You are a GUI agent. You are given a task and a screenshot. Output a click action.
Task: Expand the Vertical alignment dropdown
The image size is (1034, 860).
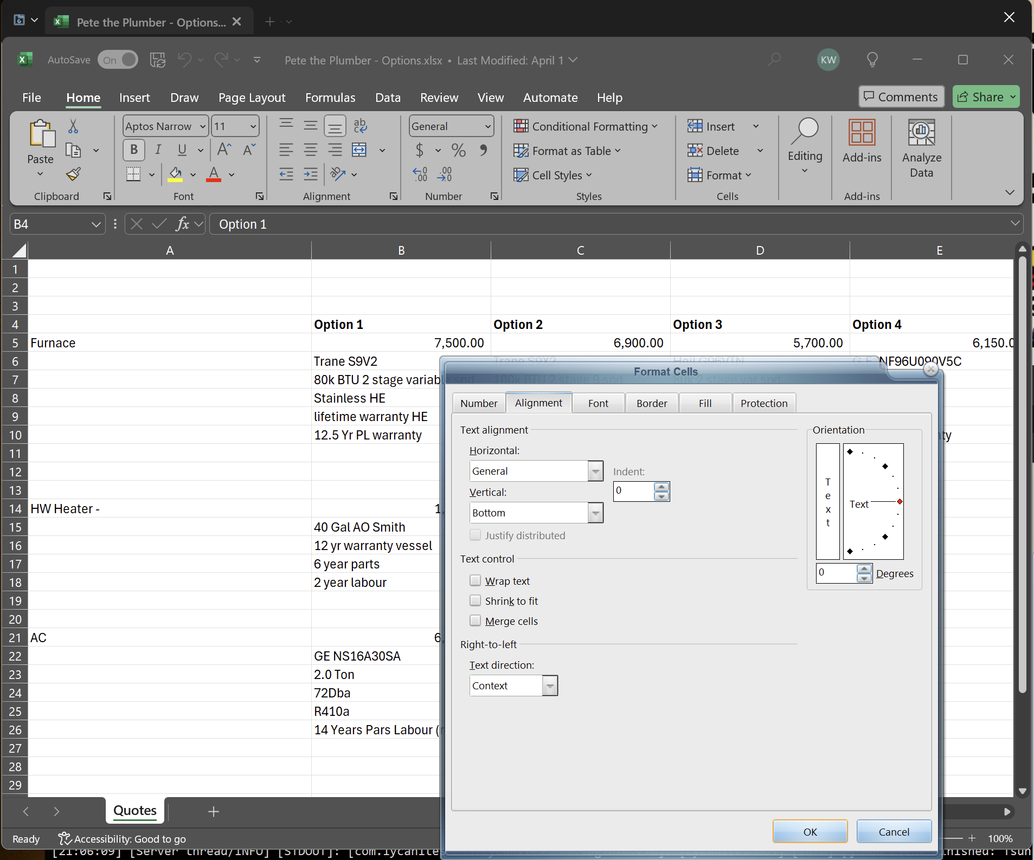click(595, 513)
